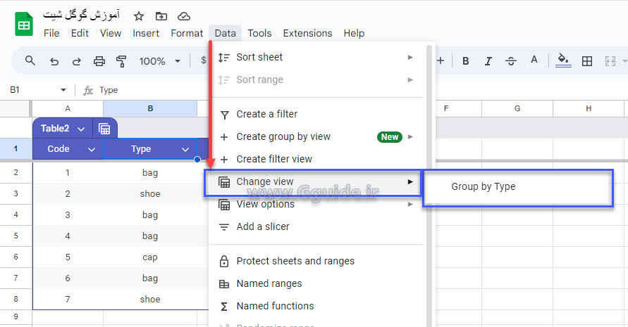This screenshot has width=628, height=327.
Task: Activate the paint format tool
Action: coord(121,61)
